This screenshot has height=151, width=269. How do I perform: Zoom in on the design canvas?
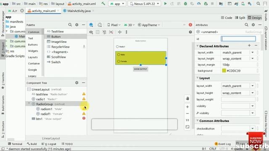pos(187,107)
